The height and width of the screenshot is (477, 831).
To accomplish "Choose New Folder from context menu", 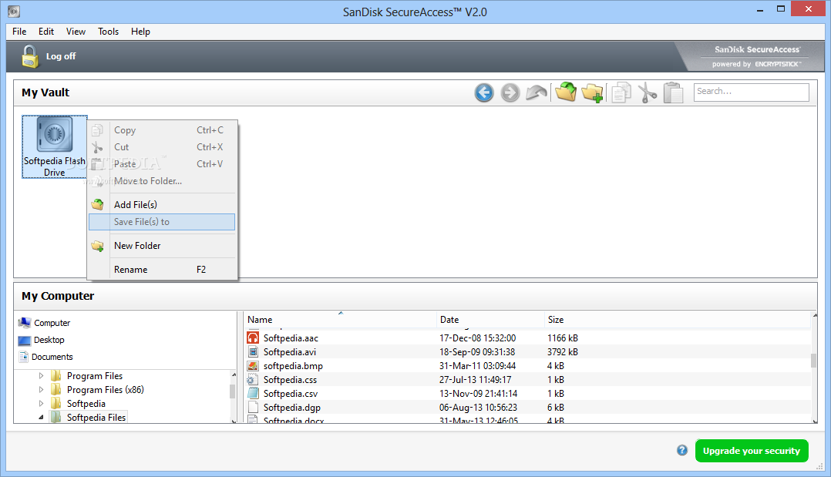I will pos(162,246).
